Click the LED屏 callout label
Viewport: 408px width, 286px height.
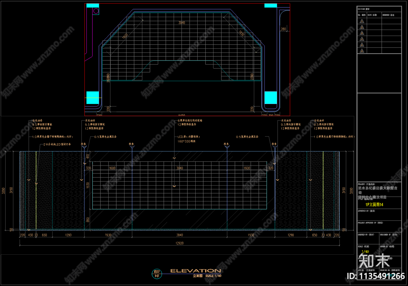(x=189, y=137)
